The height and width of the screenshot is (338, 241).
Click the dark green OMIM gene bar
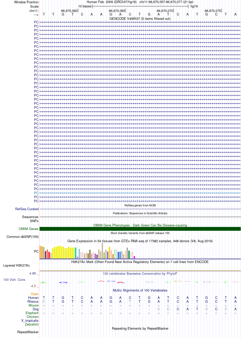[x=140, y=229]
